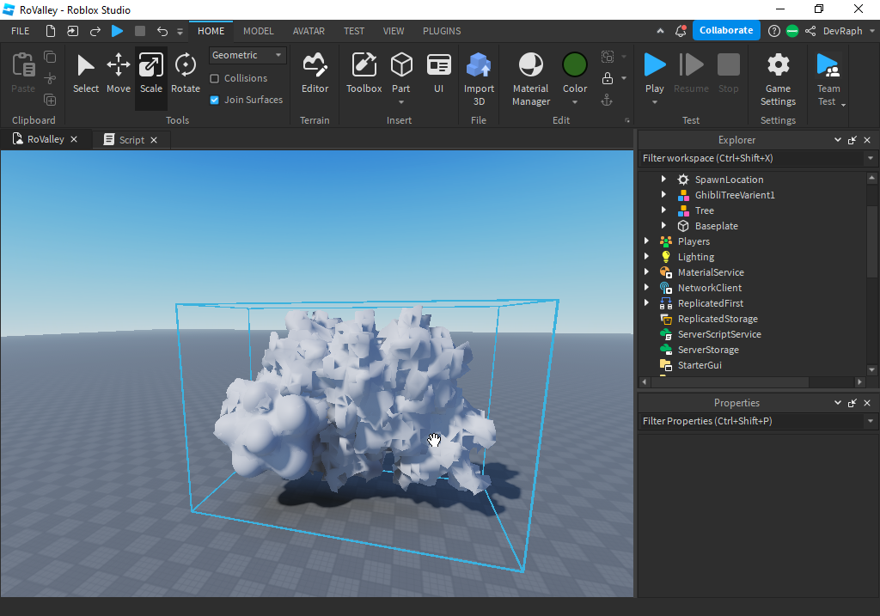Start Team Test

pyautogui.click(x=828, y=80)
